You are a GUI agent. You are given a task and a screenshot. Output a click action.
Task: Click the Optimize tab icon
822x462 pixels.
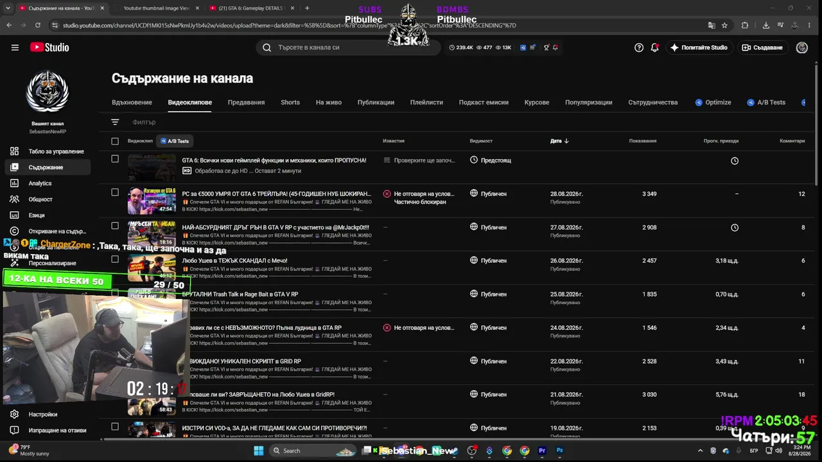699,103
